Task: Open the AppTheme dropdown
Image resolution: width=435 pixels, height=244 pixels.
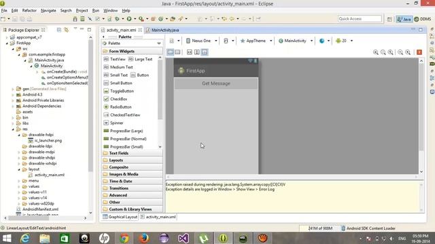Action: tap(256, 41)
